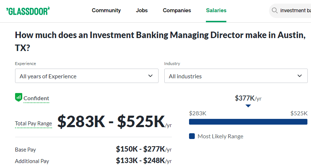Click the search magnifier icon

tap(274, 10)
